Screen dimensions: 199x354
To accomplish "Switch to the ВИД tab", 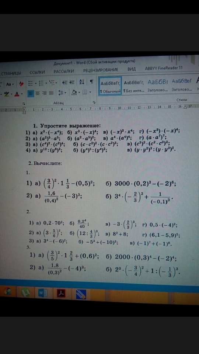I will [132, 69].
